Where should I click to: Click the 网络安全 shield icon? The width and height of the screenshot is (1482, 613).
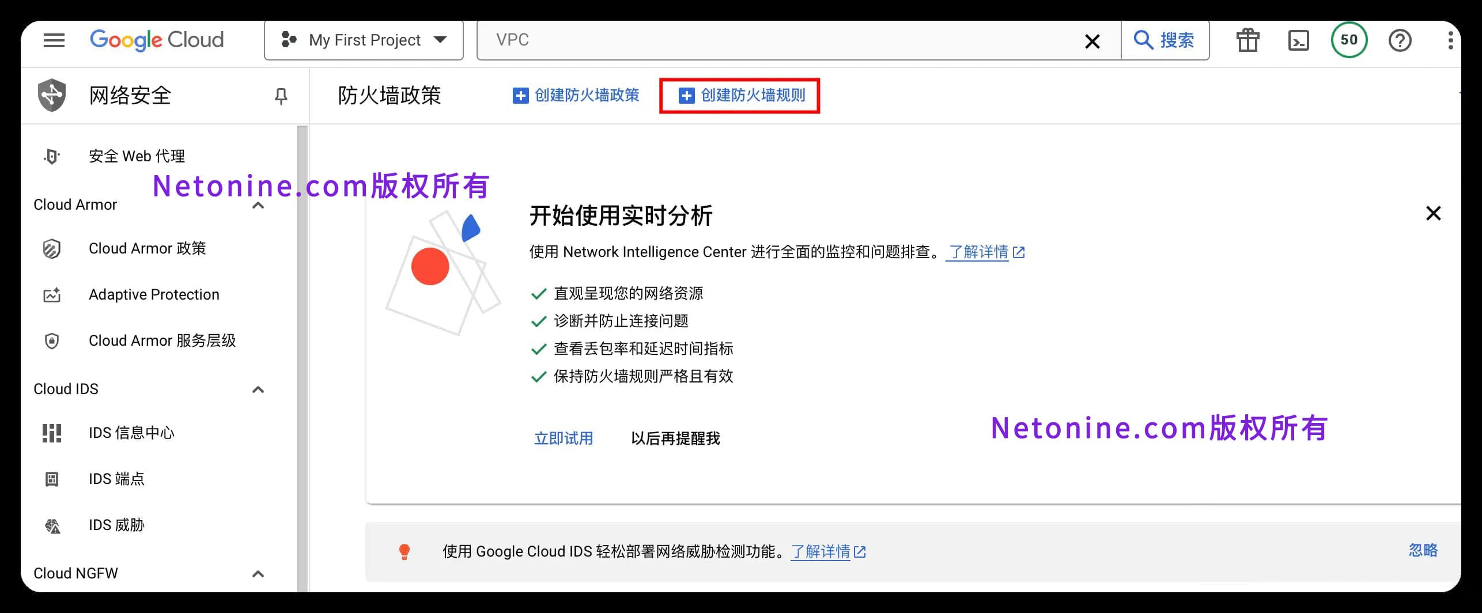tap(52, 95)
